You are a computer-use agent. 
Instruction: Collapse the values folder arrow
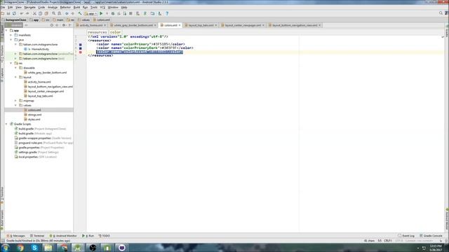[15, 105]
